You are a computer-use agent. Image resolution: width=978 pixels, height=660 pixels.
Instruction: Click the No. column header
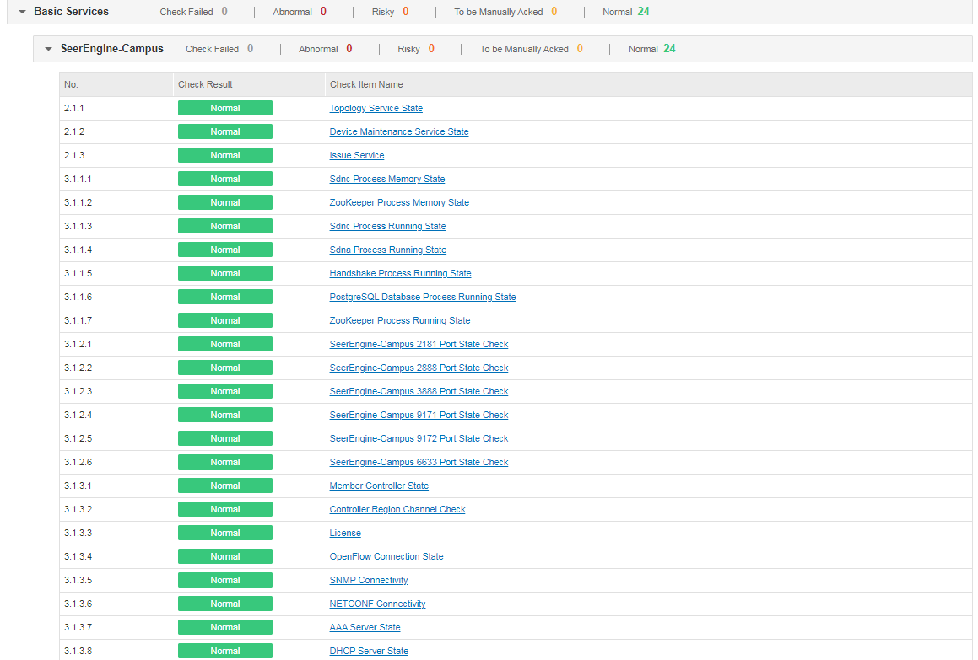(x=116, y=85)
